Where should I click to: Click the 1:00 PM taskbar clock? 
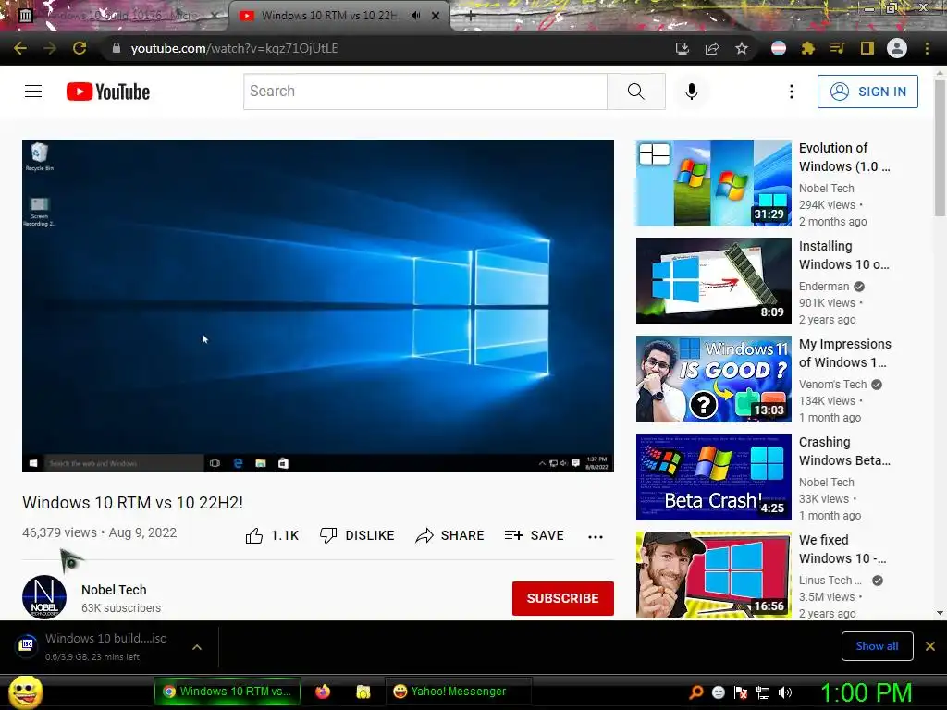pyautogui.click(x=866, y=692)
